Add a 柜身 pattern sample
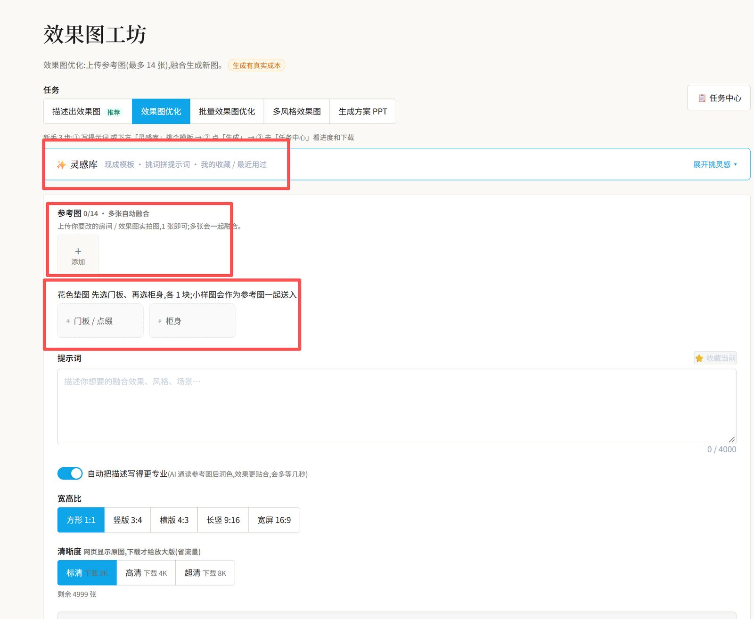 point(192,321)
